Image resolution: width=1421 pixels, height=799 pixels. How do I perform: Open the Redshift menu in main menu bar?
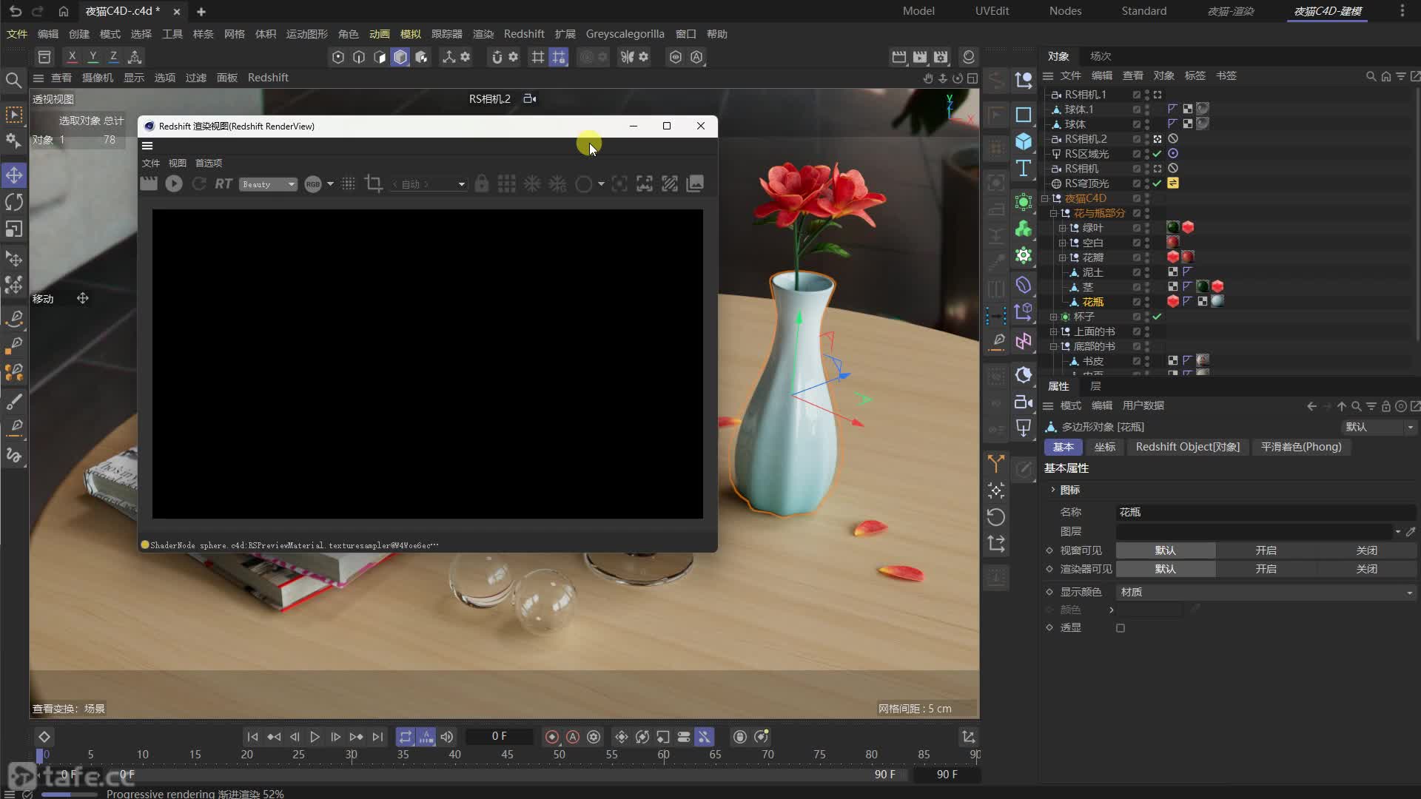[x=524, y=34]
